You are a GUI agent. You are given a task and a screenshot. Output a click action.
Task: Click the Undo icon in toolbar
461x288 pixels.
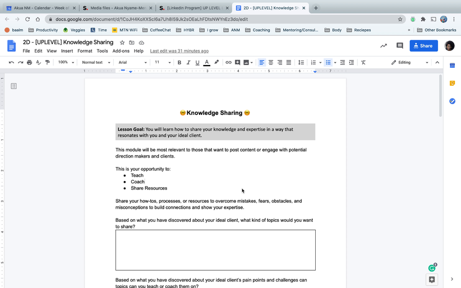point(11,62)
